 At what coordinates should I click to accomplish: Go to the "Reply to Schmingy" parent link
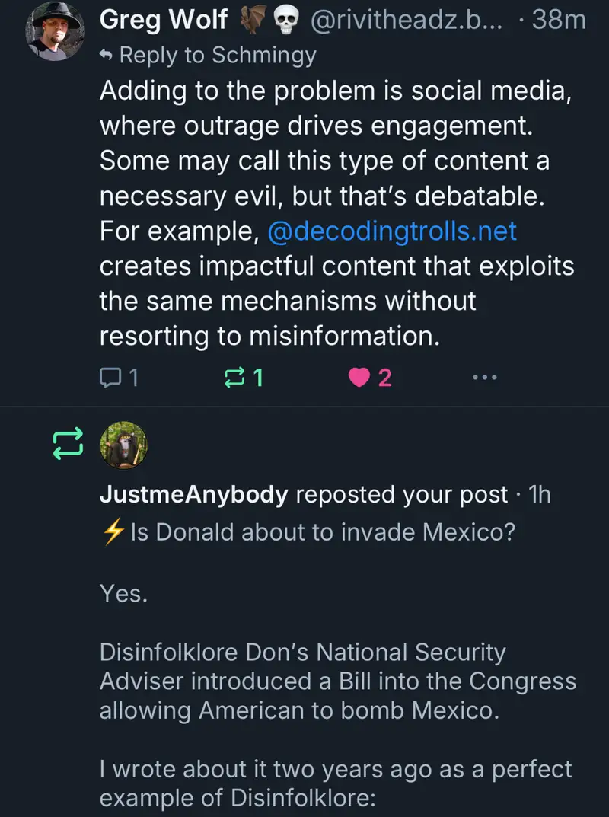[218, 55]
